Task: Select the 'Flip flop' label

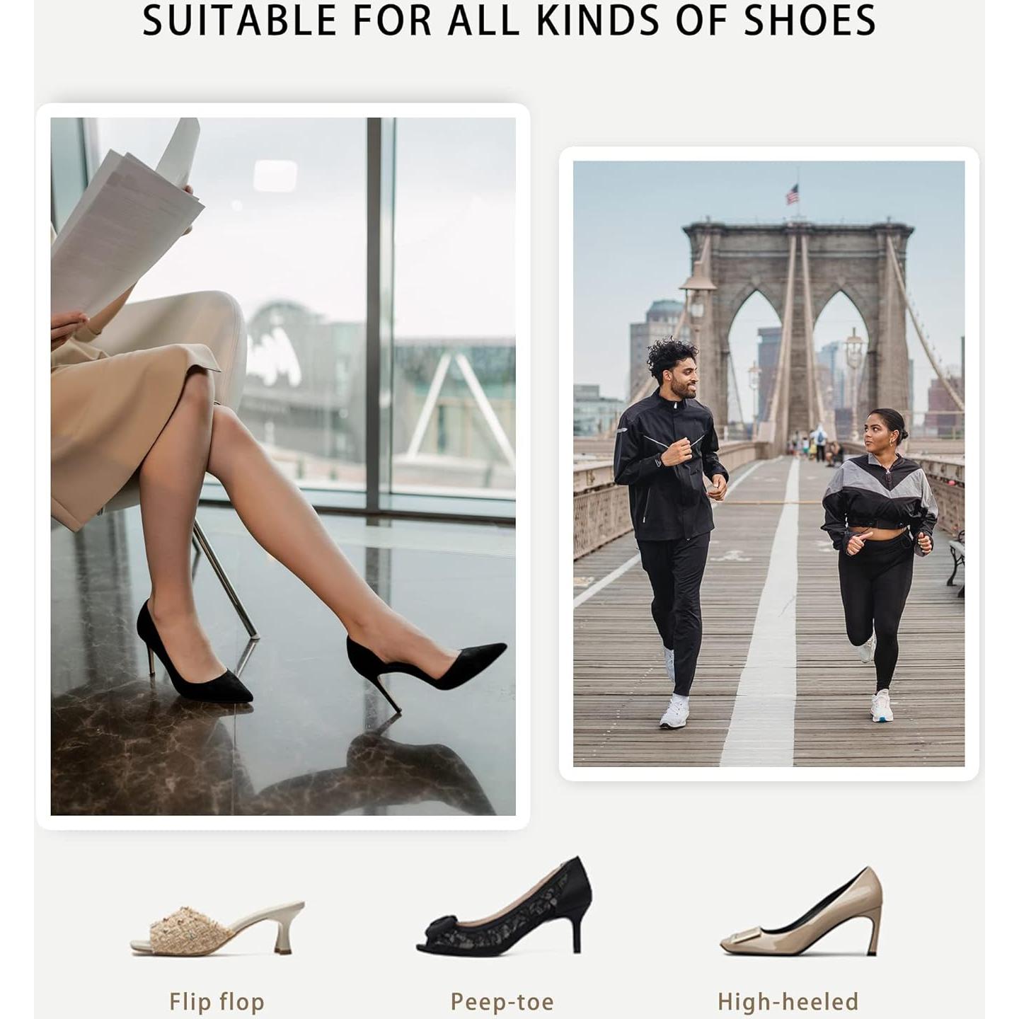Action: tap(217, 1001)
